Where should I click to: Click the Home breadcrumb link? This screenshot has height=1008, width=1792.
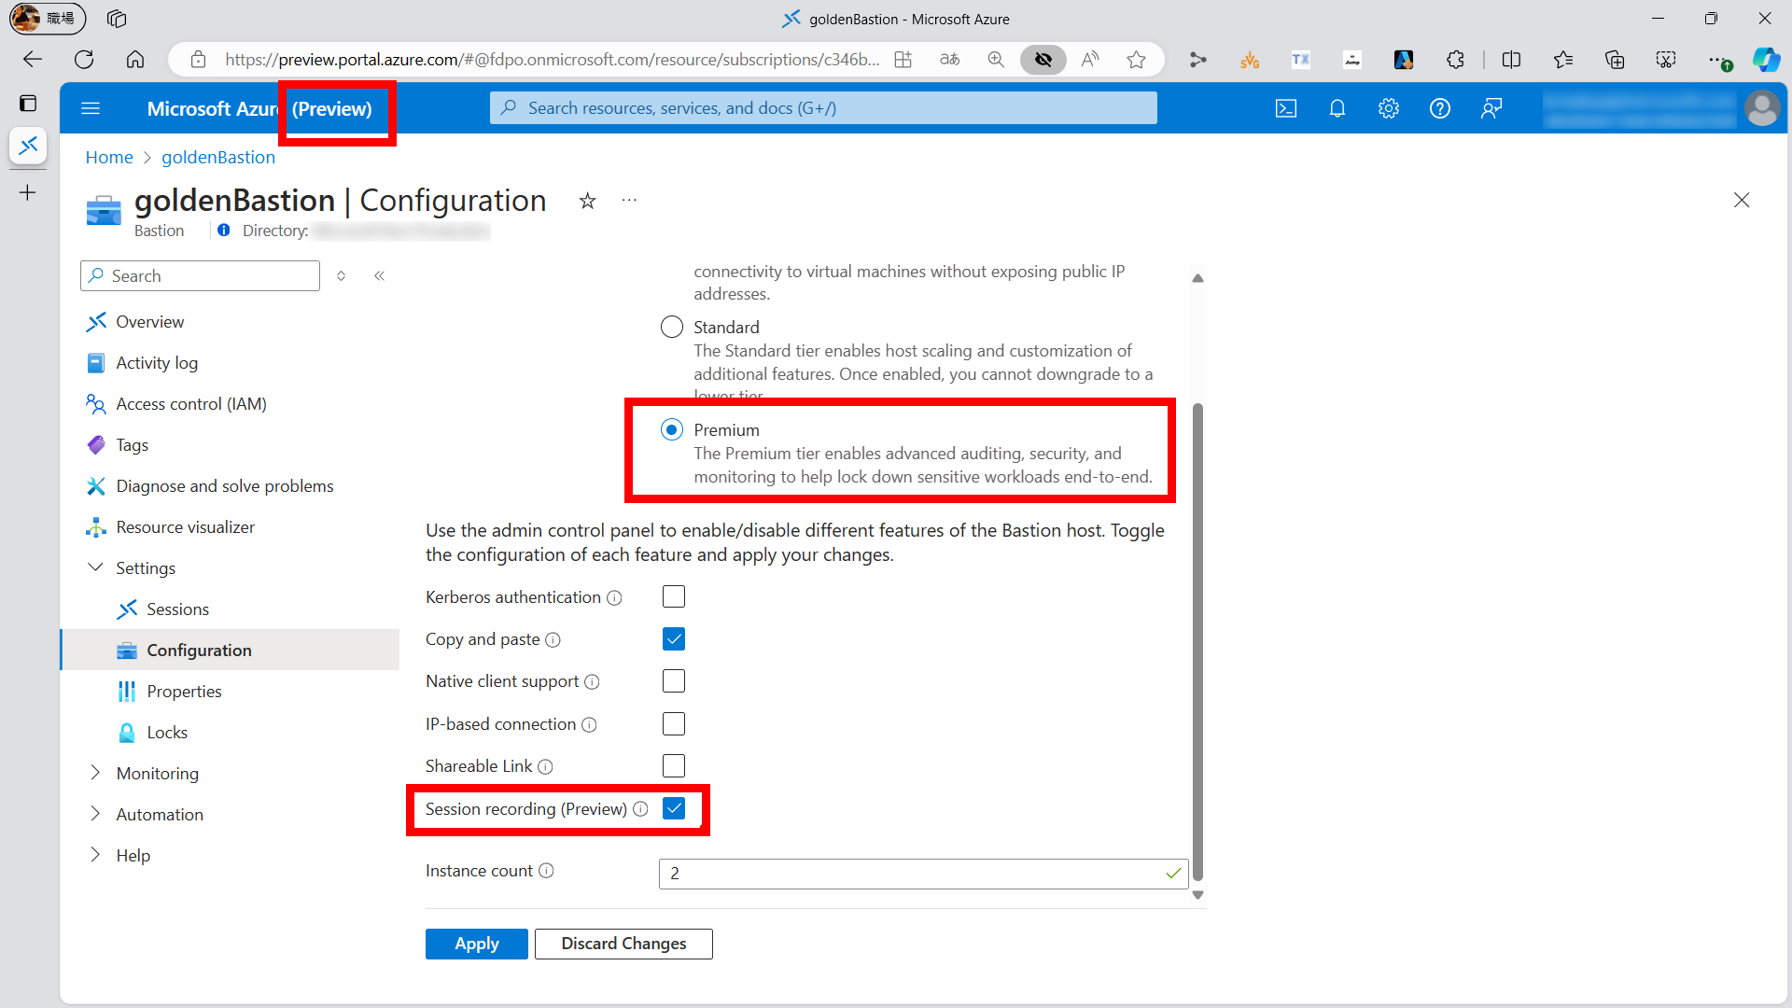tap(109, 157)
